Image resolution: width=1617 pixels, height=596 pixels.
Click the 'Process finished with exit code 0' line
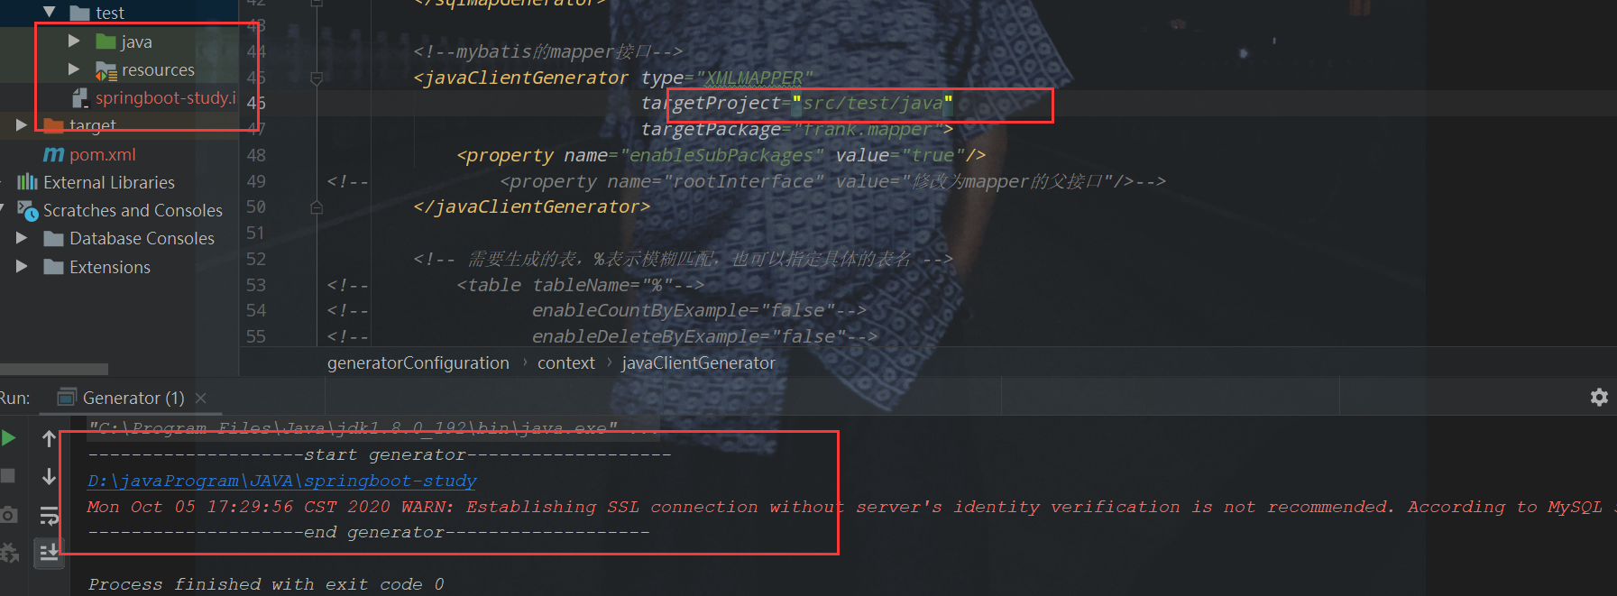click(x=266, y=584)
